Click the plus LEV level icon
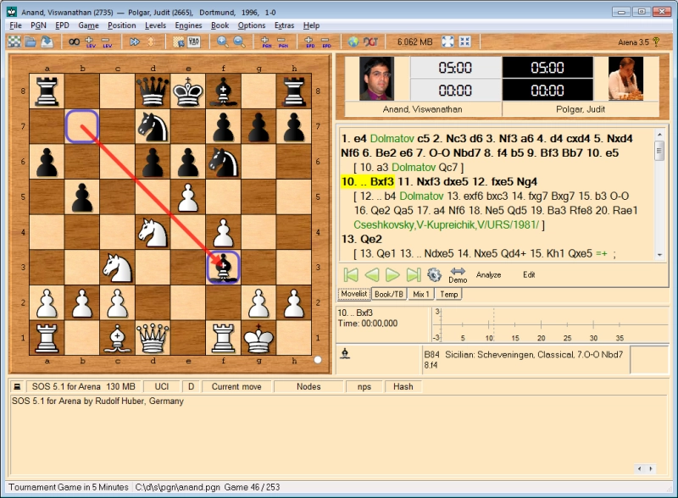This screenshot has height=498, width=678. coord(90,42)
